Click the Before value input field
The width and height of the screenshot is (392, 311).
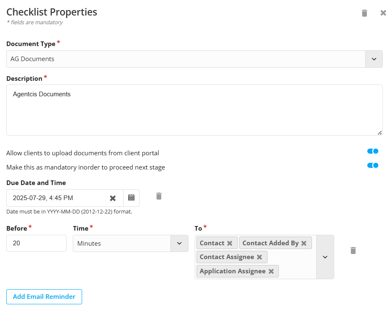(x=36, y=243)
